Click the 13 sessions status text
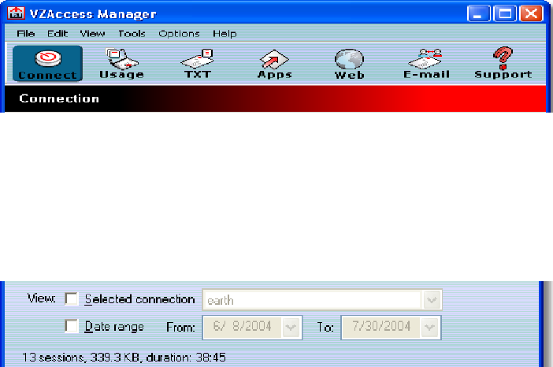This screenshot has height=367, width=553. click(124, 358)
